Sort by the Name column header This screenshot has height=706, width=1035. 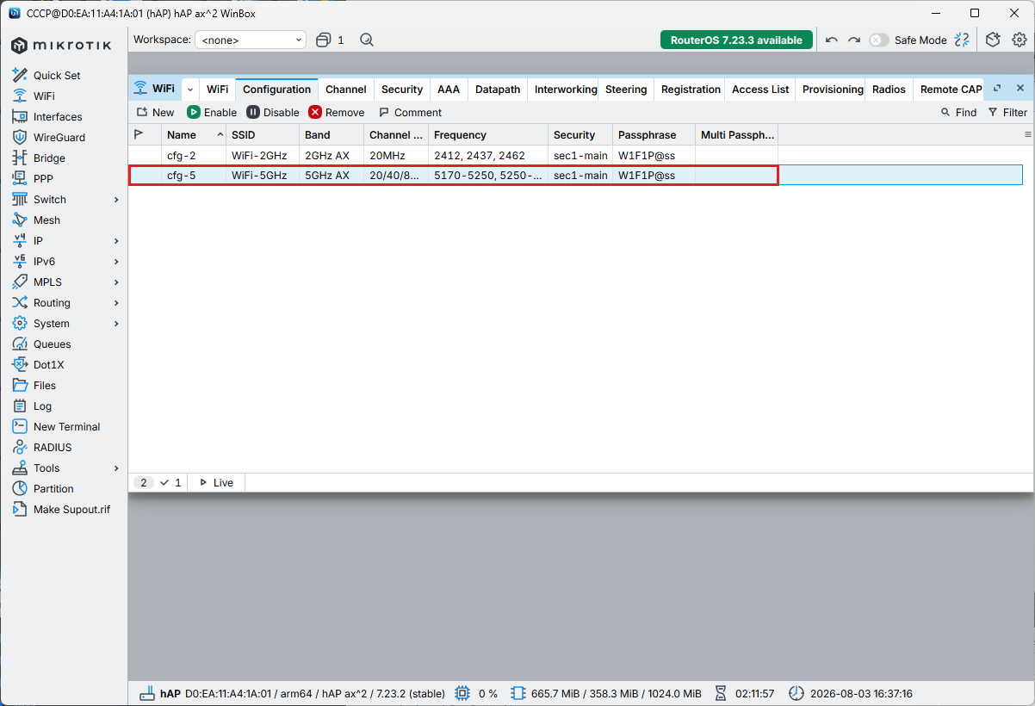tap(194, 134)
